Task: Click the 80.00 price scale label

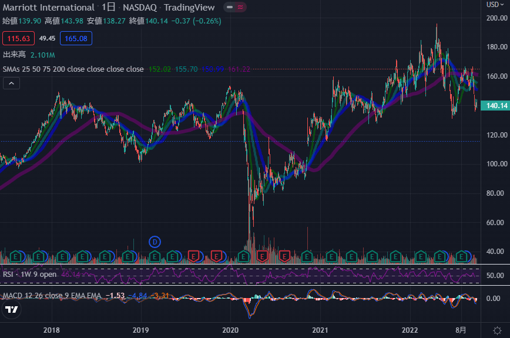Action: coord(496,193)
